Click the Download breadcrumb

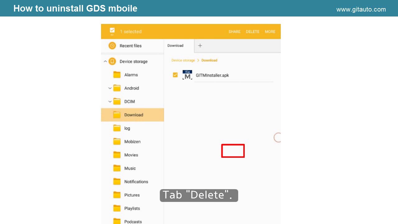pos(209,60)
